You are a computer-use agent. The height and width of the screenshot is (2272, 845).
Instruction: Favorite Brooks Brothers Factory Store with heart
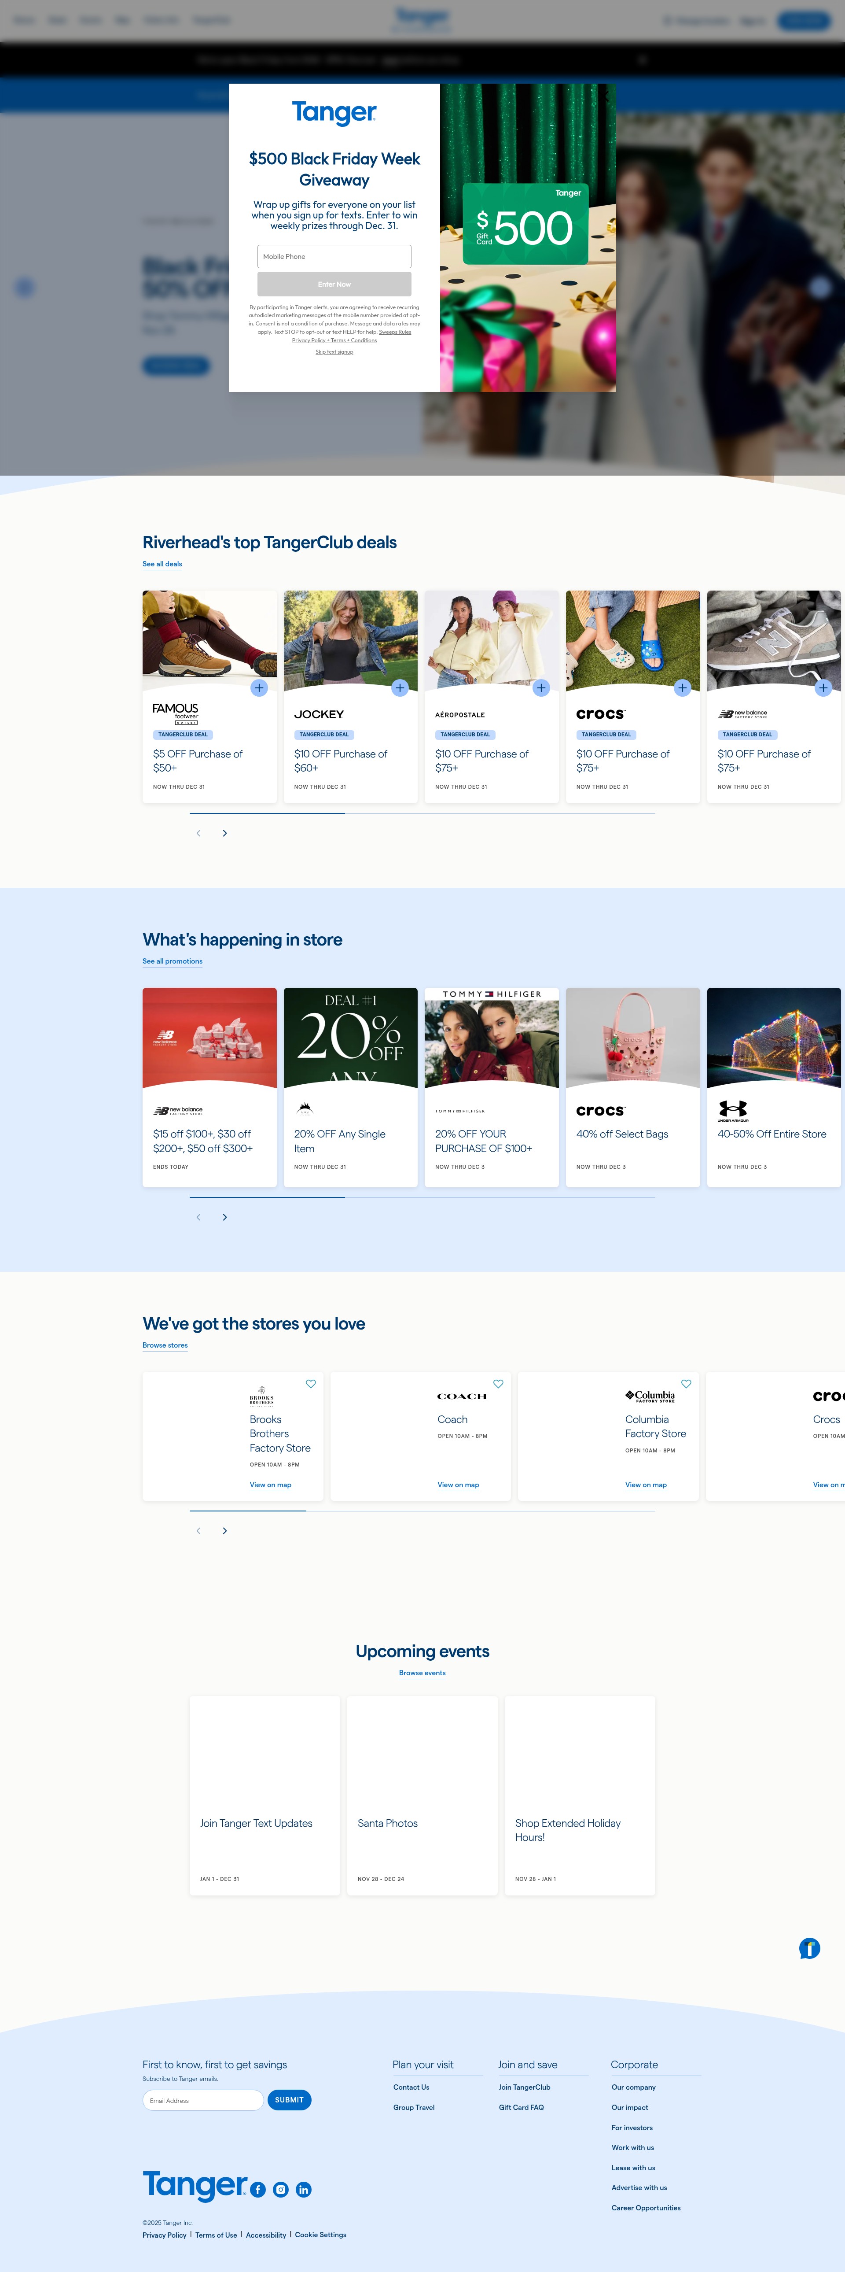311,1384
